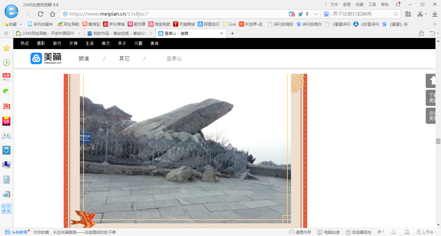Click the 京东商城 bookmark
This screenshot has height=236, width=441.
click(114, 24)
